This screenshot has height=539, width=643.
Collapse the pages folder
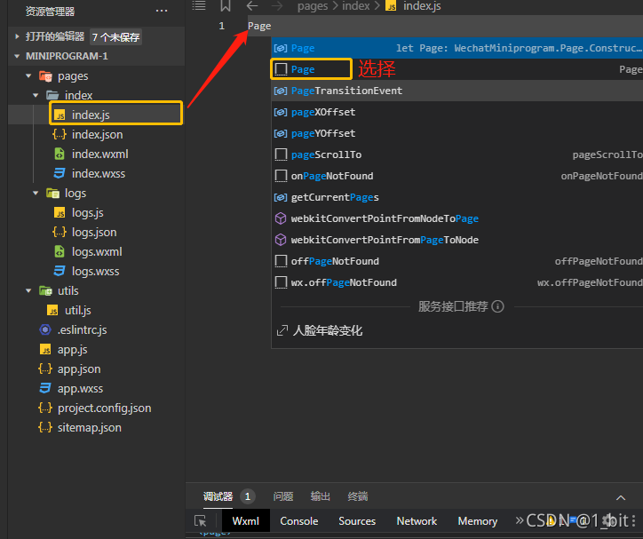point(28,75)
